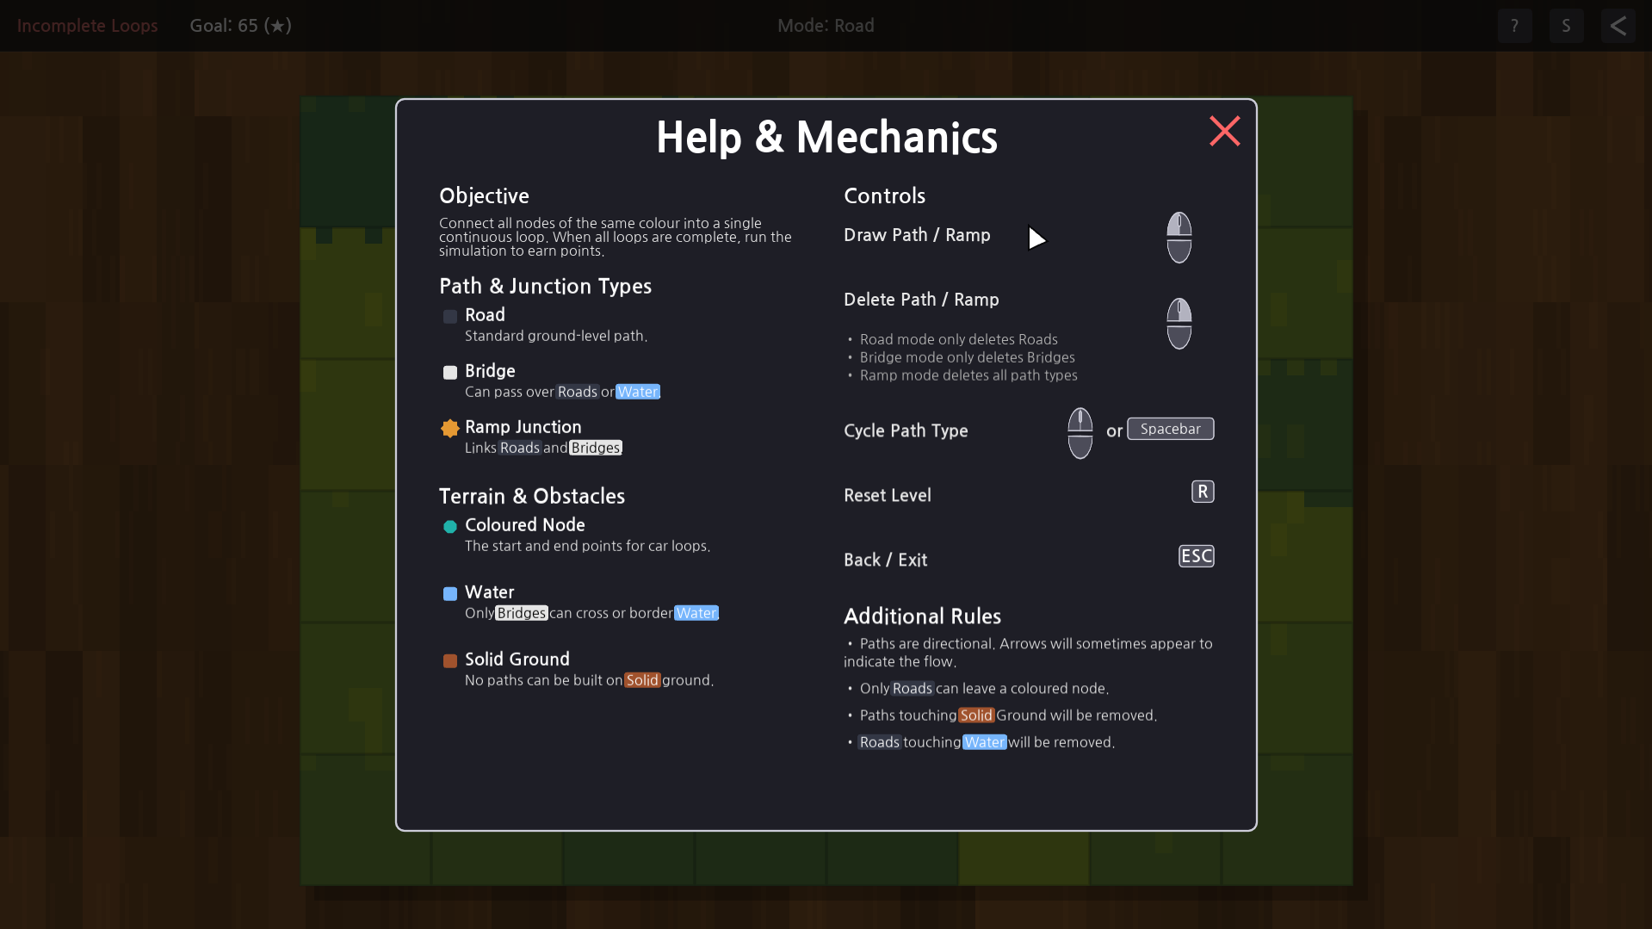The height and width of the screenshot is (929, 1652).
Task: Click the Mode: Road label
Action: [x=826, y=26]
